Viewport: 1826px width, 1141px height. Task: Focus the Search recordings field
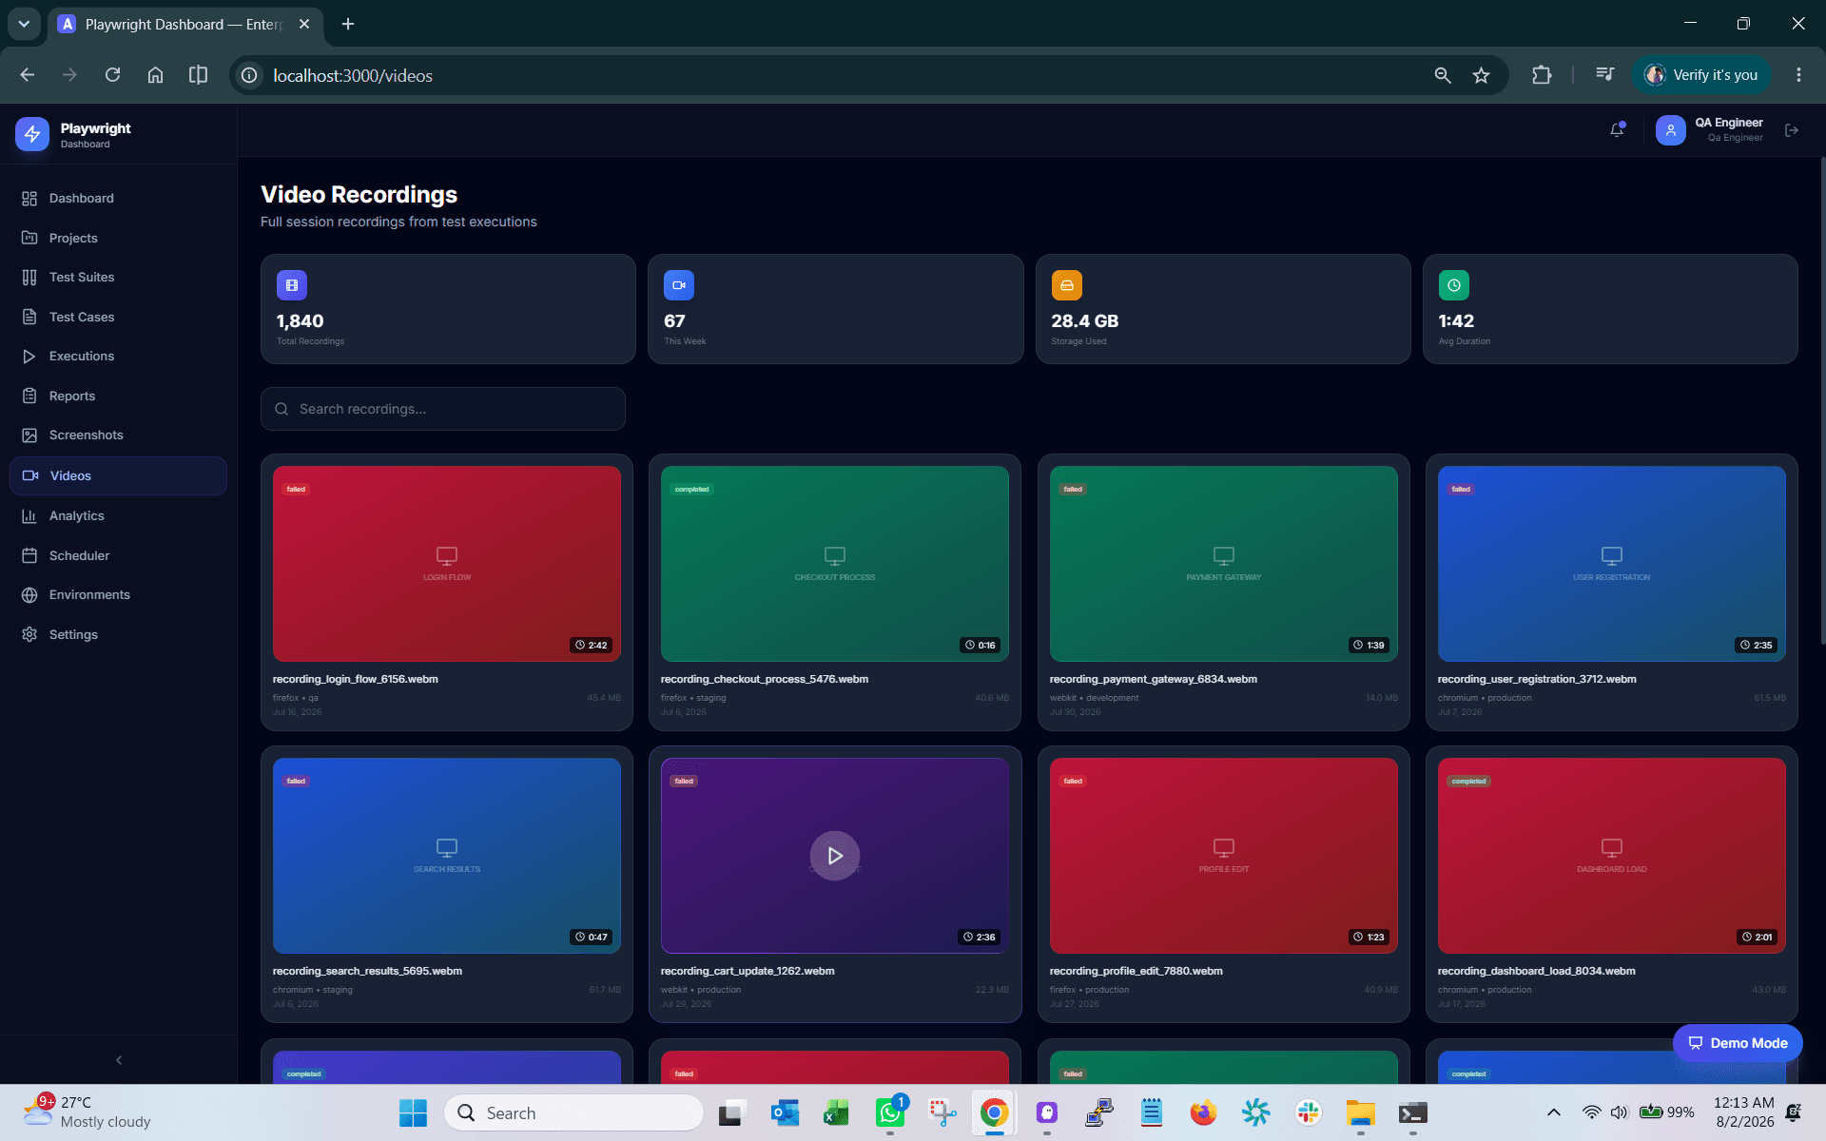(443, 409)
